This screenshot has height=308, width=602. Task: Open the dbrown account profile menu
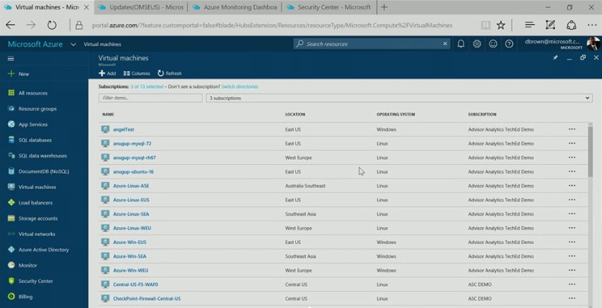point(562,43)
